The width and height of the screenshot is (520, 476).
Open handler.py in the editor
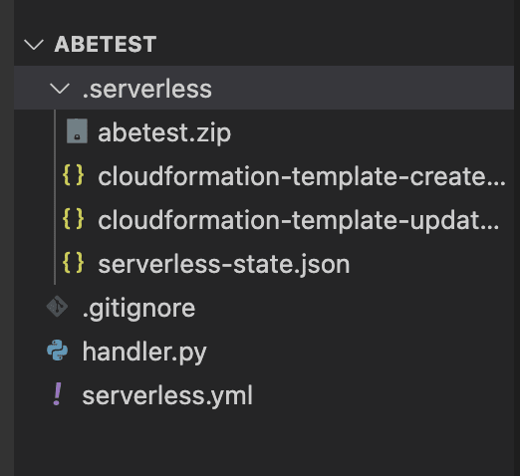pyautogui.click(x=144, y=353)
